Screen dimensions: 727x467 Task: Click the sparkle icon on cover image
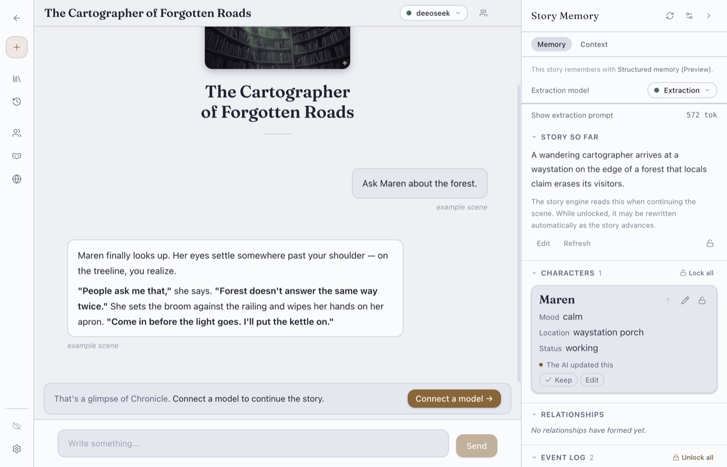coord(344,63)
